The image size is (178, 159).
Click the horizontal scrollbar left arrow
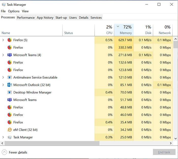pos(2,143)
